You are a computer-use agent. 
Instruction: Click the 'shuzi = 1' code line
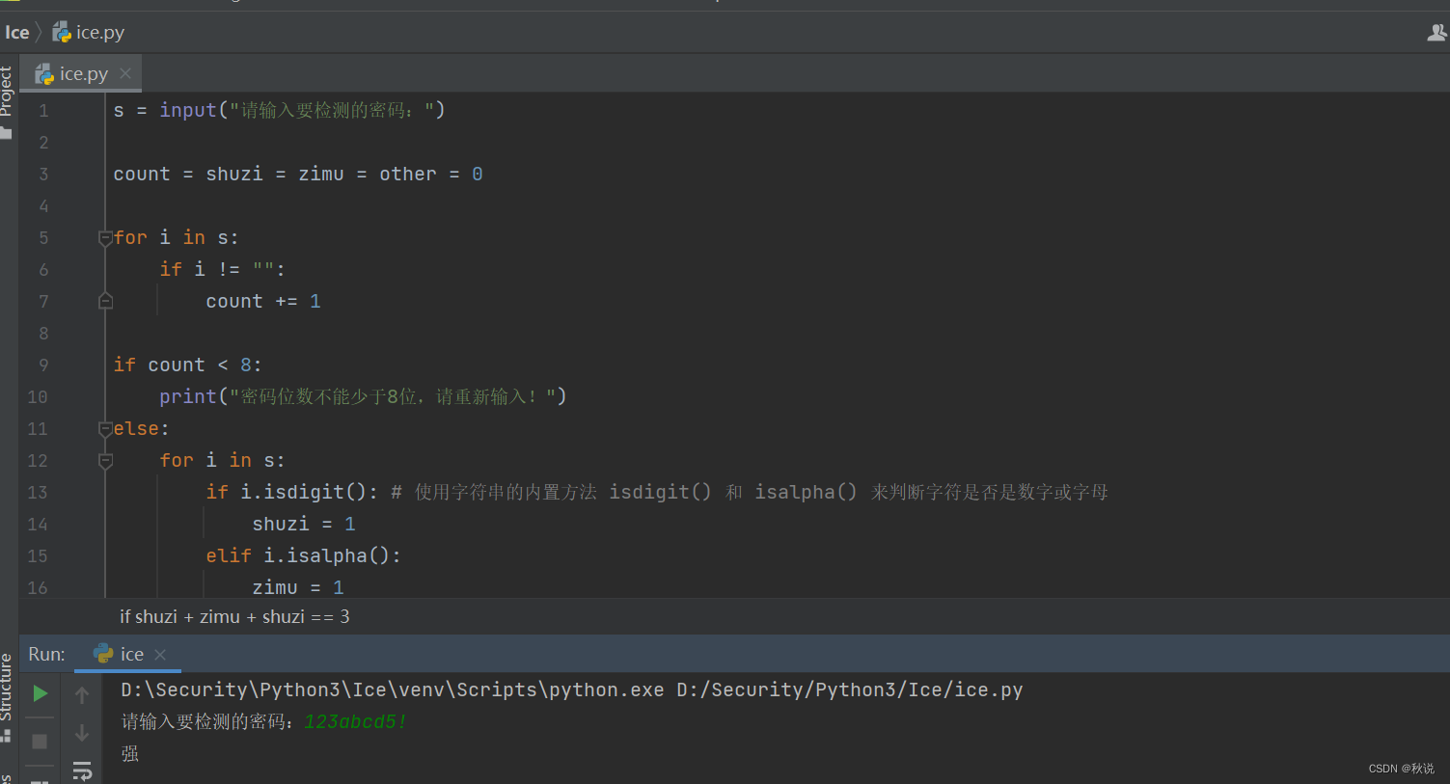(304, 525)
